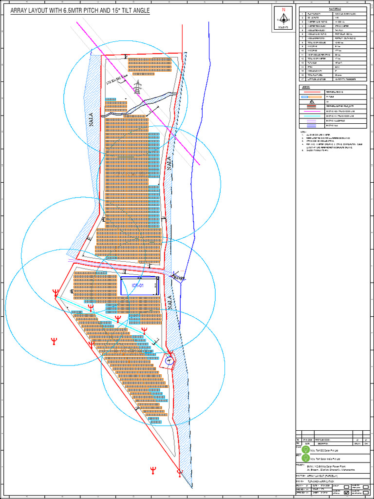This screenshot has width=374, height=499.
Task: Select the Talf Solar India Pvt Ltd name
Action: tap(325, 459)
